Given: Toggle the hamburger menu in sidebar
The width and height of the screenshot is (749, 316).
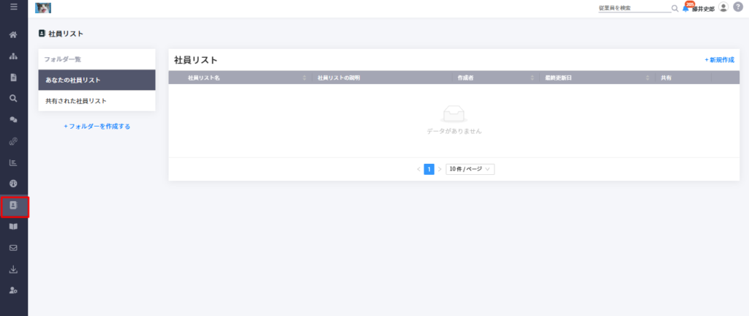Looking at the screenshot, I should pyautogui.click(x=14, y=7).
